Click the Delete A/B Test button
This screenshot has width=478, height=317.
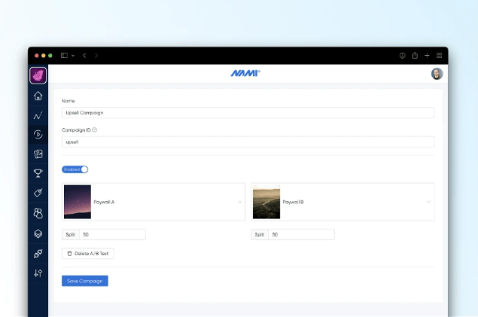(87, 254)
